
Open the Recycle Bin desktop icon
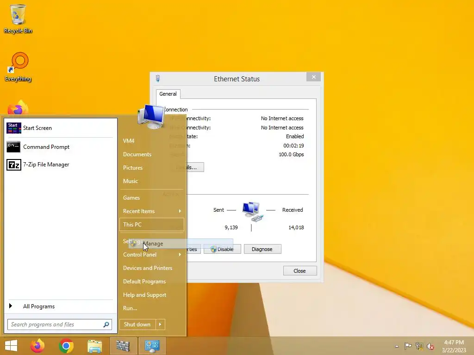click(18, 18)
